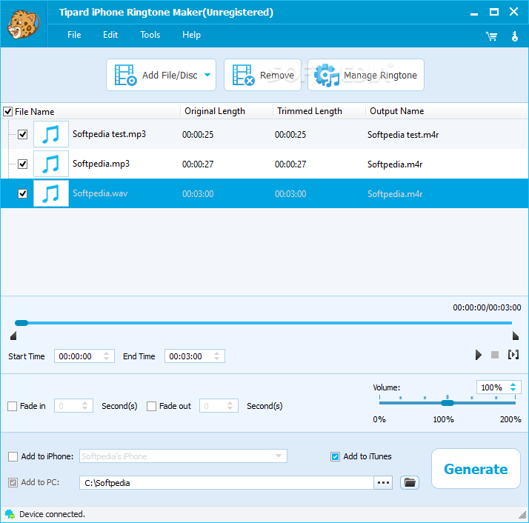Click the Remove film icon

click(243, 75)
